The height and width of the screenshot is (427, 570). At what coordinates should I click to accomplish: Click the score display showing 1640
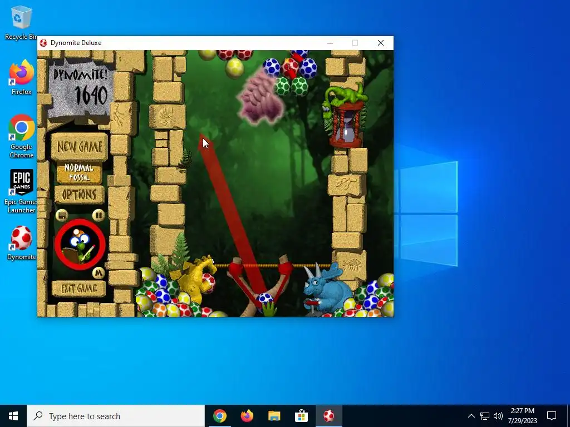91,95
